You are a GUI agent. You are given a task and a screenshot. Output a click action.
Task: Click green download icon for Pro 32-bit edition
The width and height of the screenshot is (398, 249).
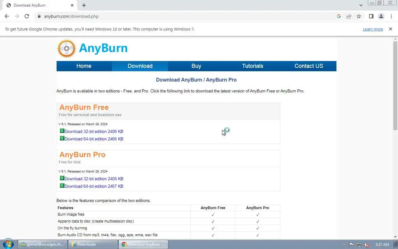62,178
